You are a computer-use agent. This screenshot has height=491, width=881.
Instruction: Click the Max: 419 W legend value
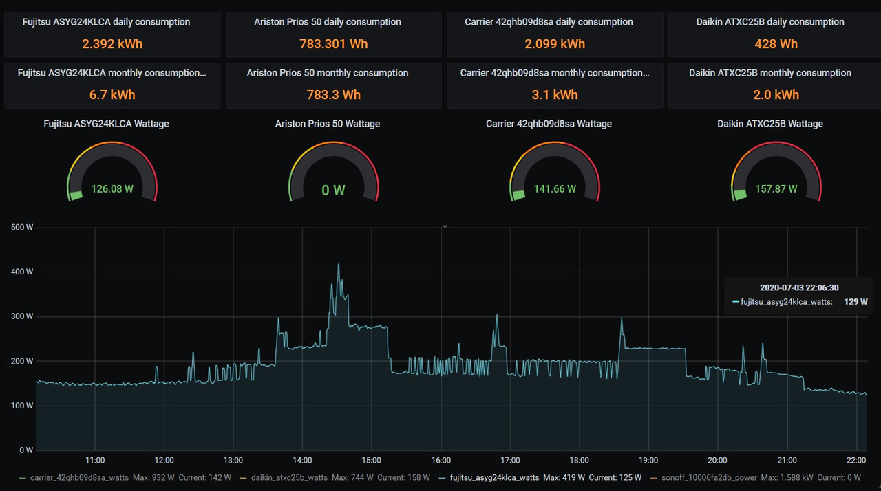point(564,477)
